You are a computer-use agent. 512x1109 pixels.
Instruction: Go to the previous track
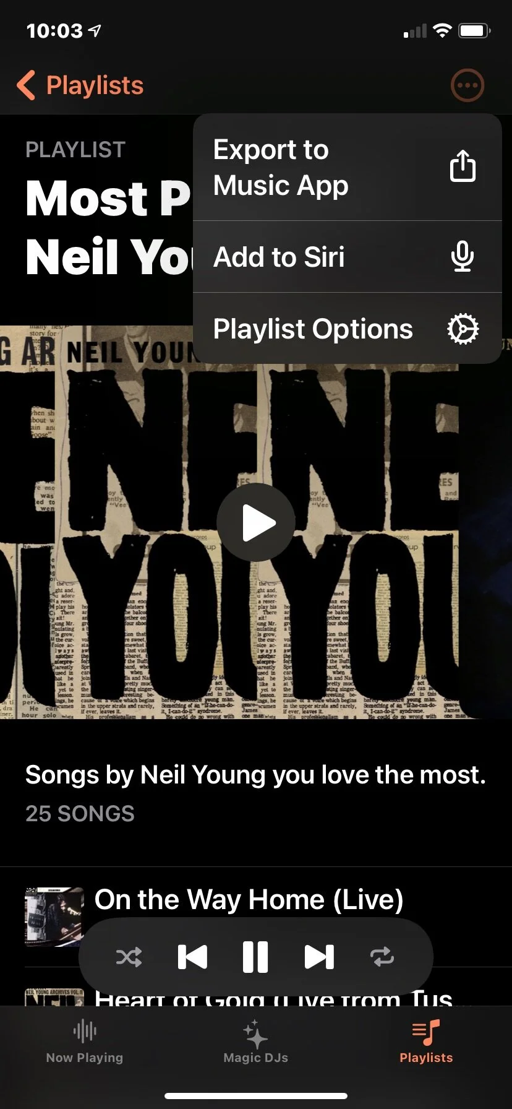[x=192, y=957]
